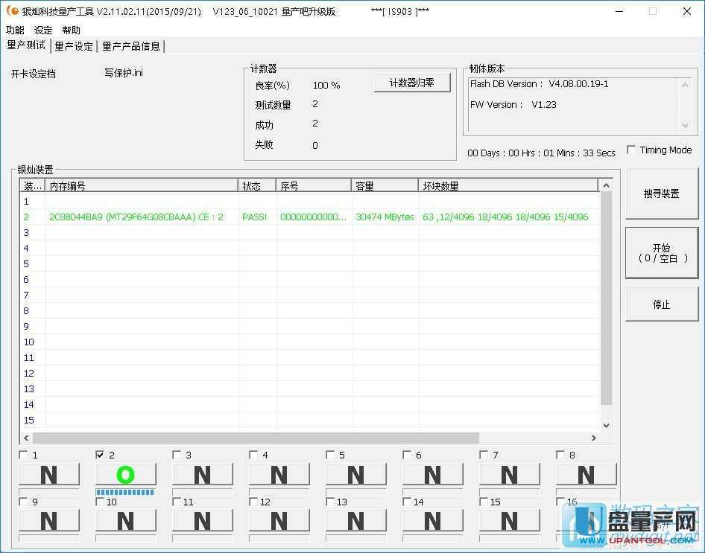Click the application logo icon in the title bar

12,11
